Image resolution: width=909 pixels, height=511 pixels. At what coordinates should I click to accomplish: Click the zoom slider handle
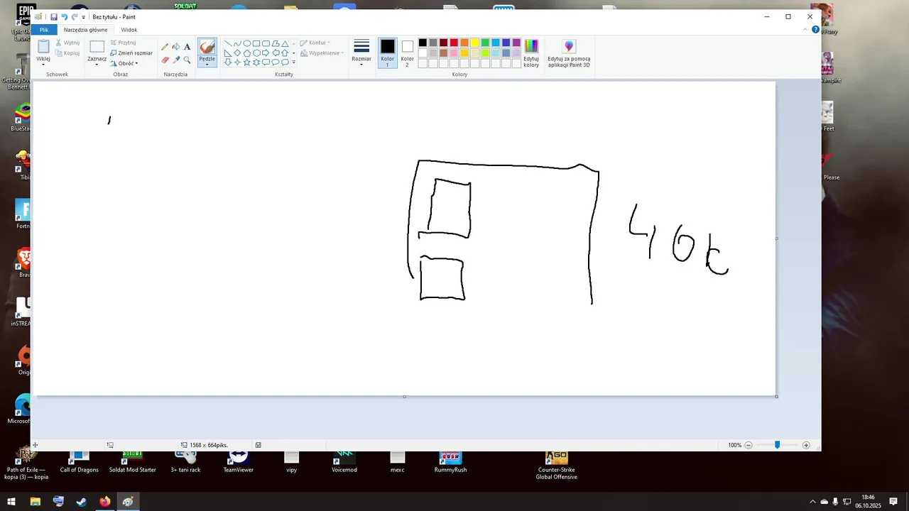click(777, 445)
